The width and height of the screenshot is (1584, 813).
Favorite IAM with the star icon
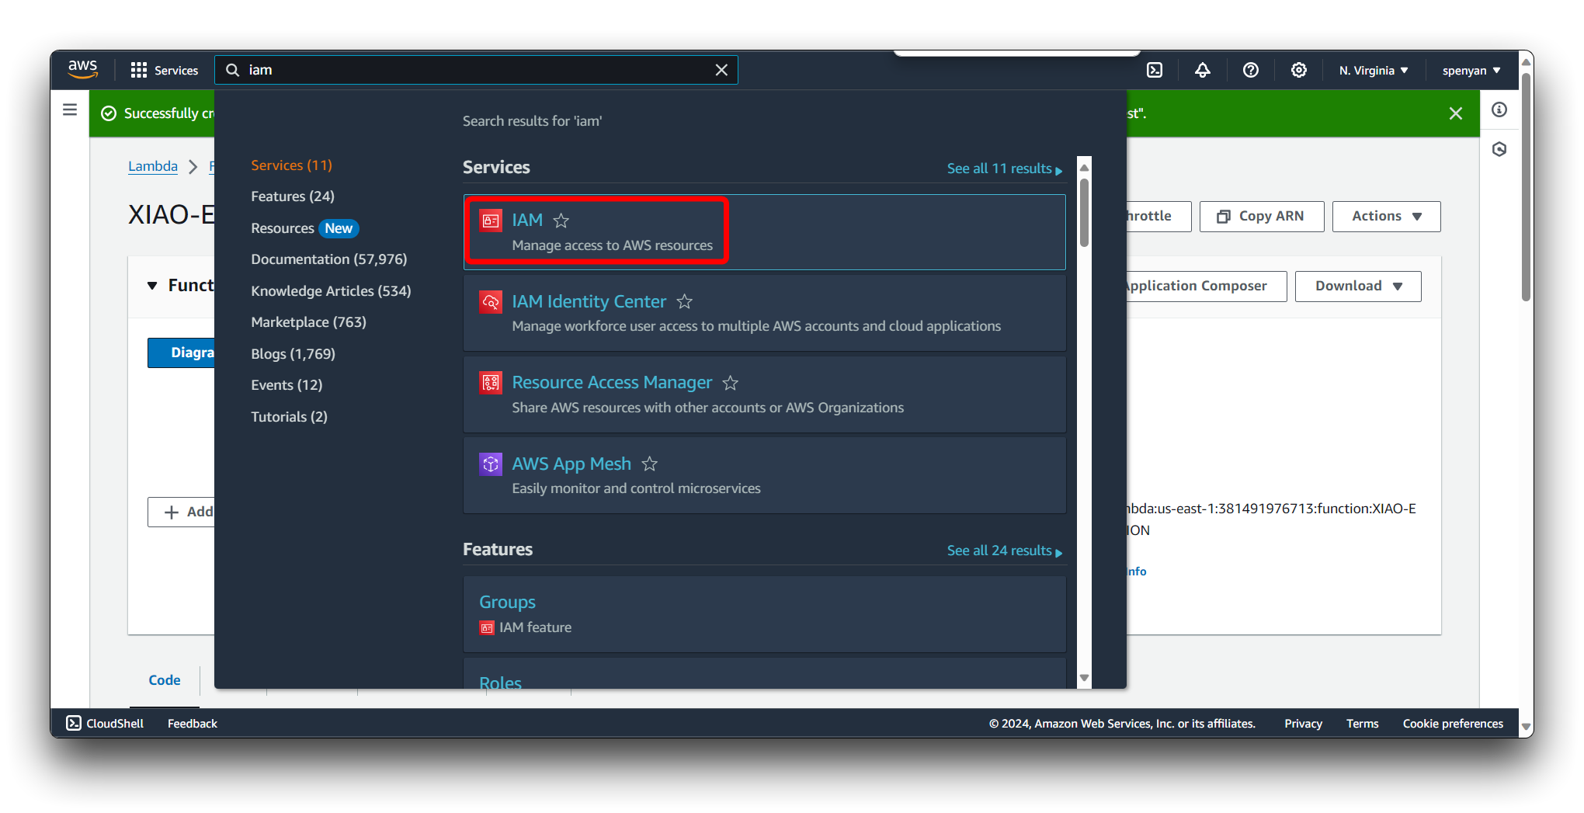pyautogui.click(x=561, y=221)
